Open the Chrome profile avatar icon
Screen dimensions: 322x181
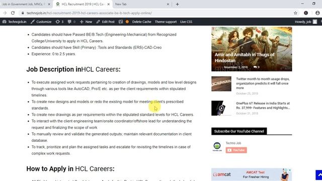[x=317, y=13]
